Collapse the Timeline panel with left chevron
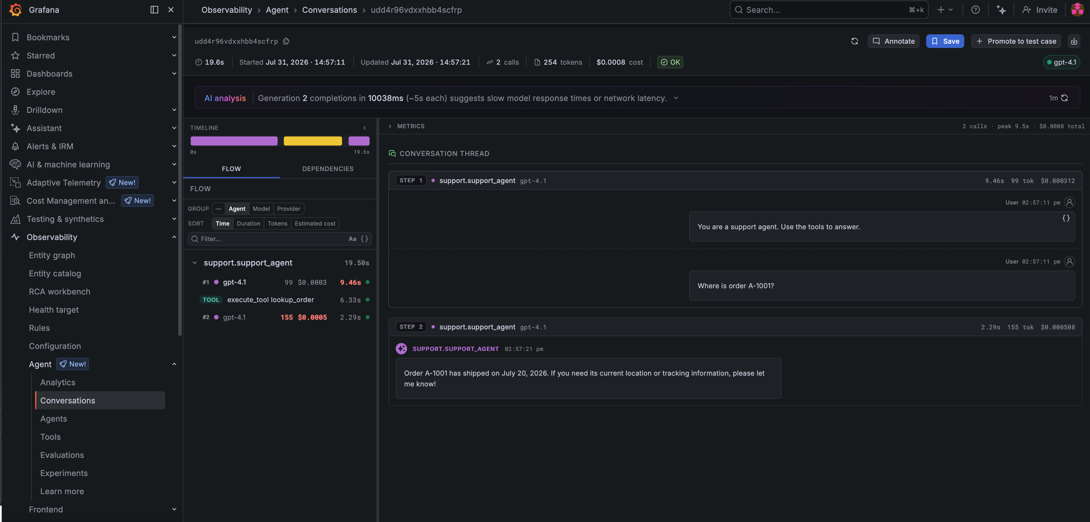Viewport: 1090px width, 522px height. [364, 128]
